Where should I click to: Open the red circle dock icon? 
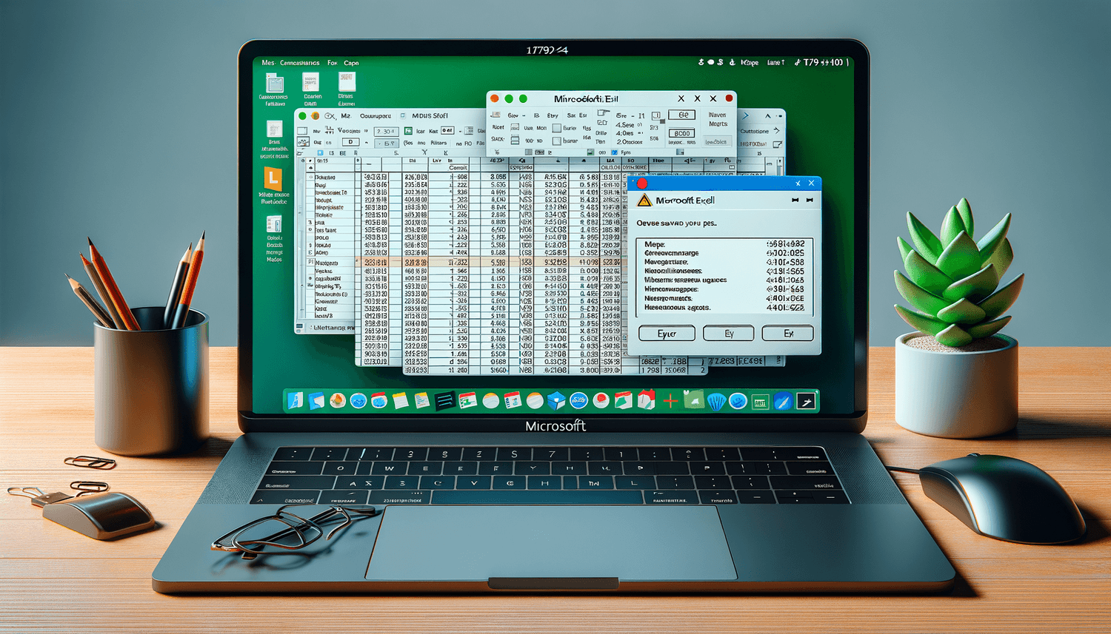pos(601,400)
